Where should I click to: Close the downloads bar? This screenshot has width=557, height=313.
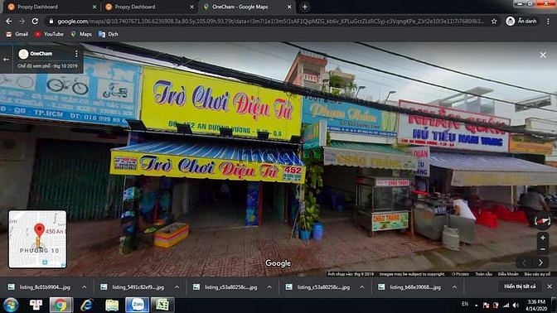(550, 287)
